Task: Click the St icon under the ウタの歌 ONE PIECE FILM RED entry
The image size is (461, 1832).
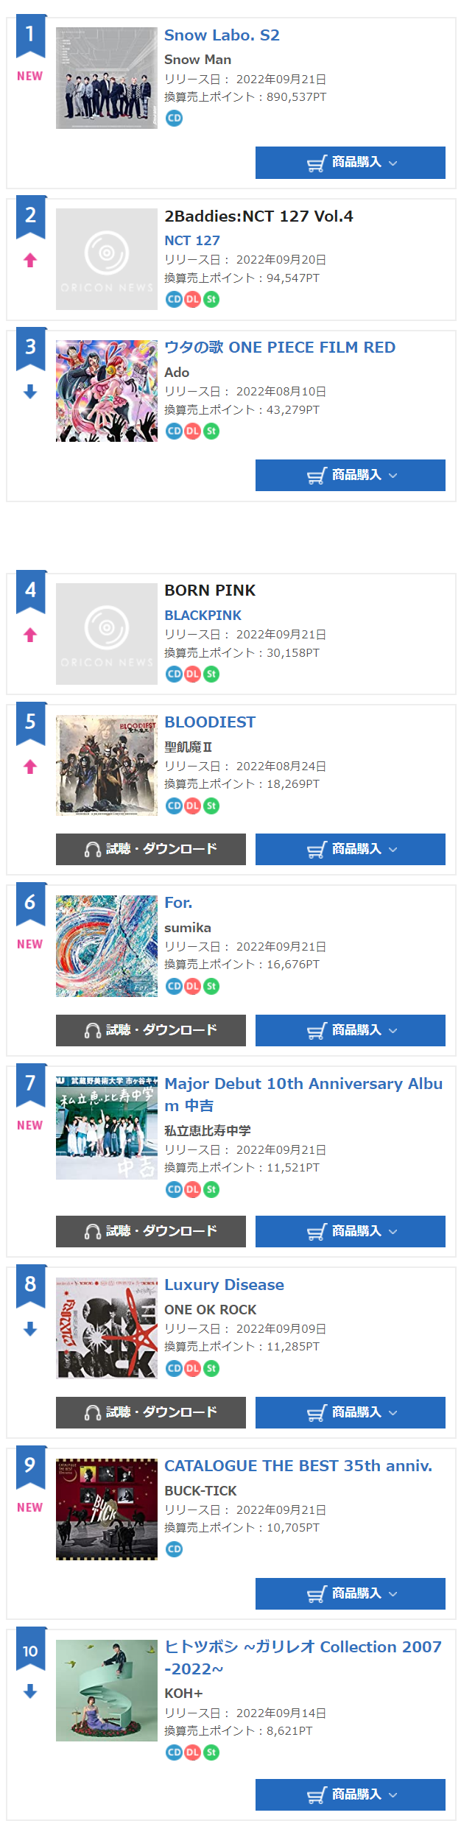Action: click(x=211, y=431)
